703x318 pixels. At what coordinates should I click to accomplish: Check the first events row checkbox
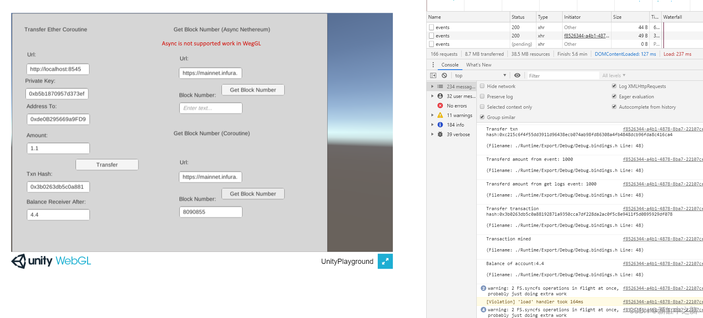431,27
